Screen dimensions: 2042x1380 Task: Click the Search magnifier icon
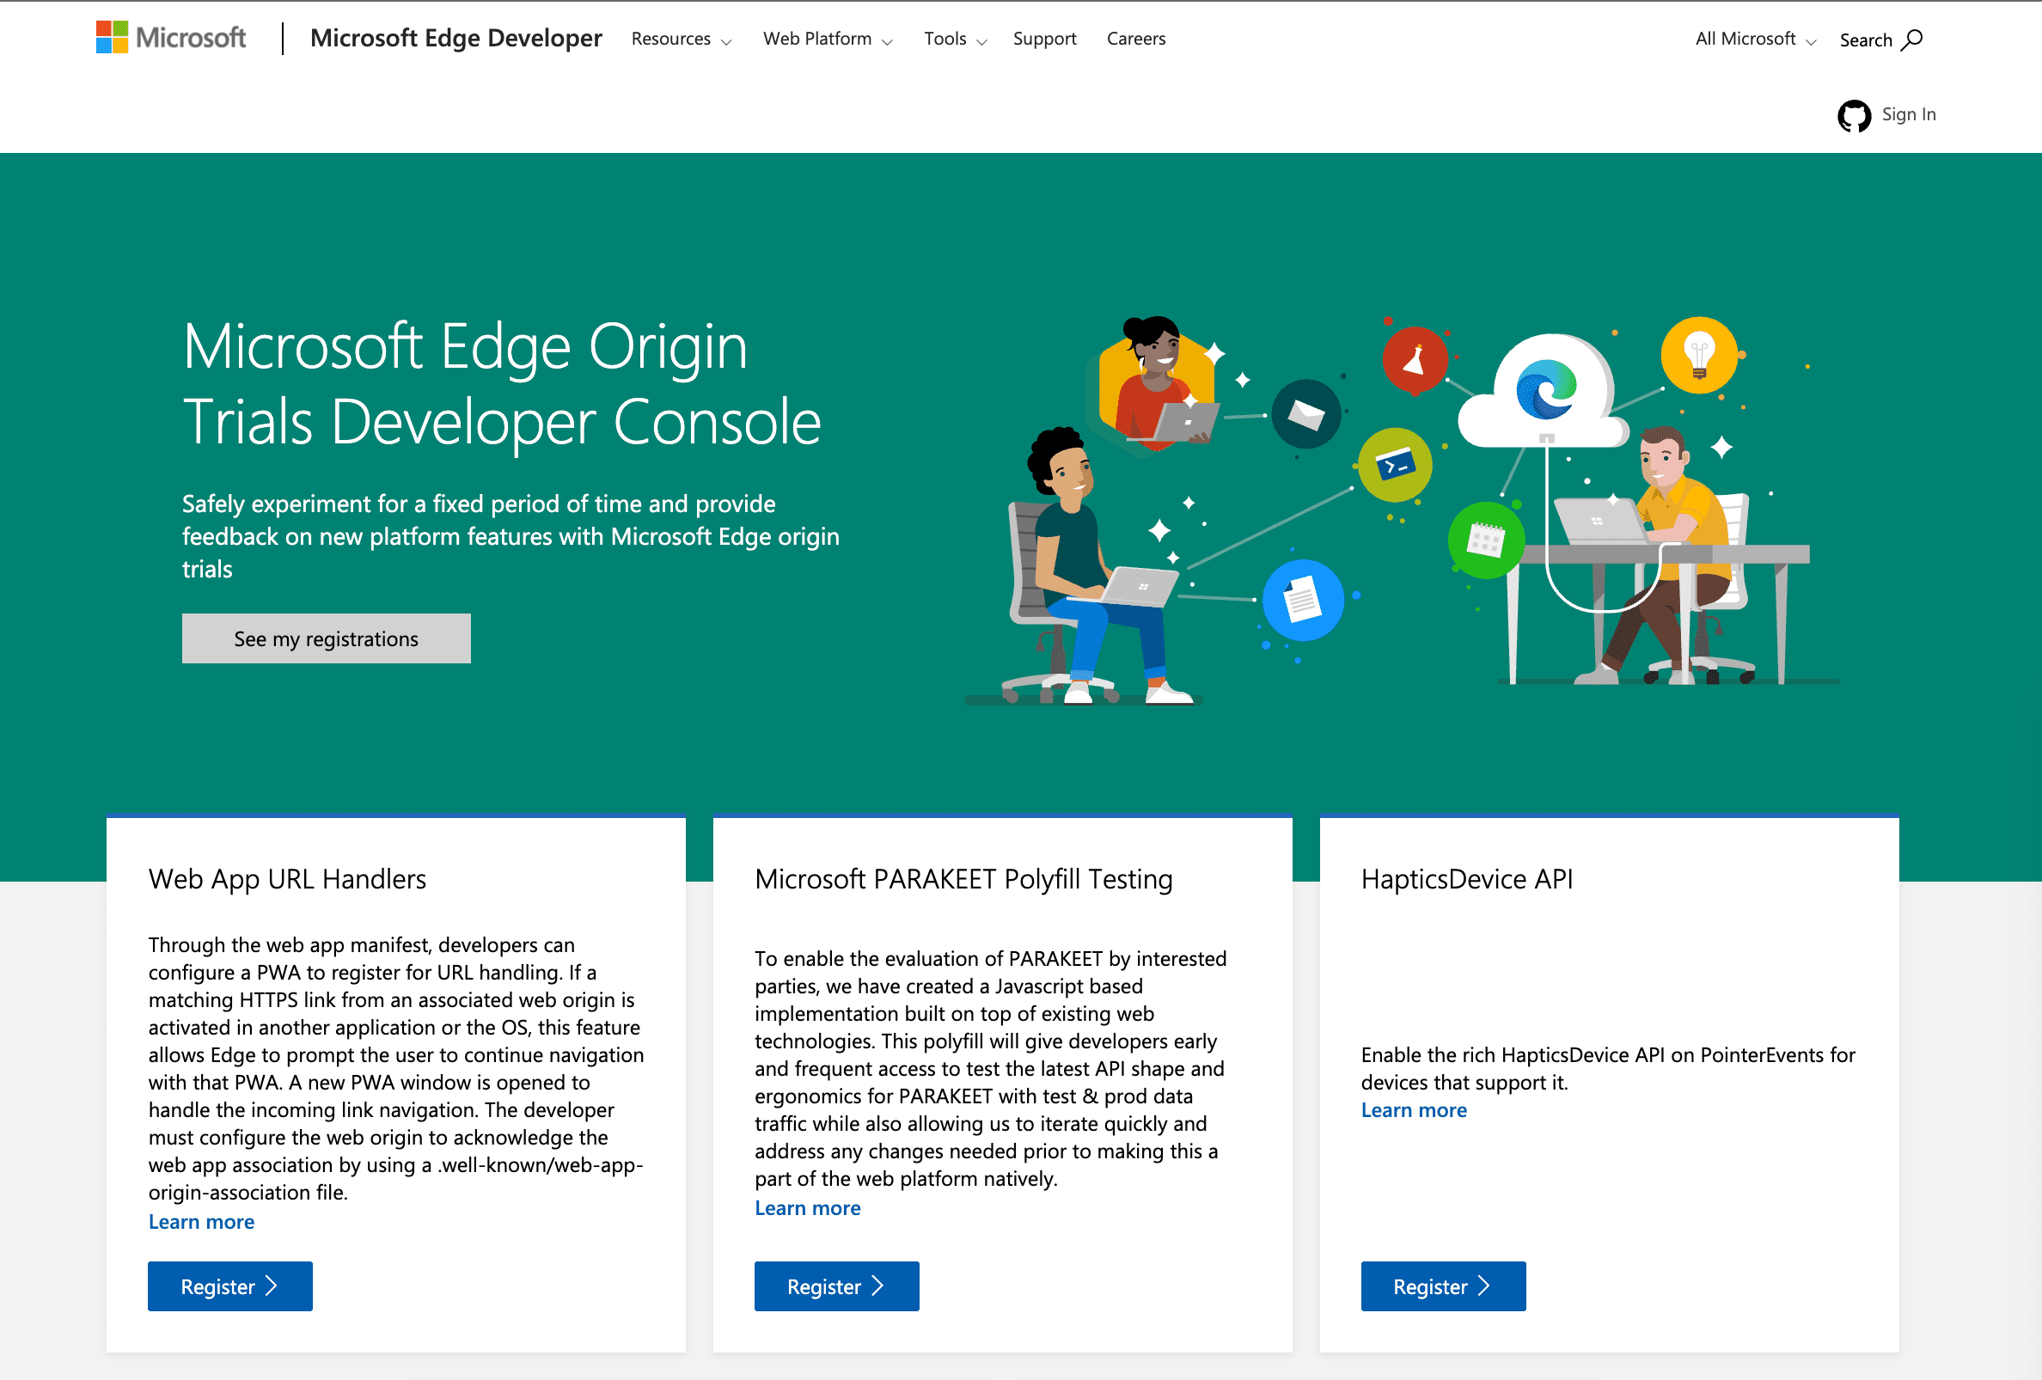pyautogui.click(x=1914, y=39)
